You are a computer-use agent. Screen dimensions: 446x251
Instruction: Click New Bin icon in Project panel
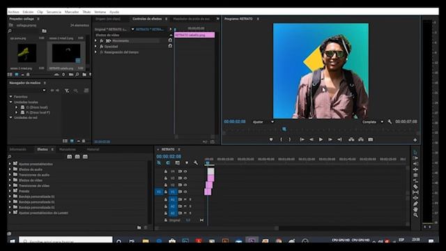coord(84,75)
